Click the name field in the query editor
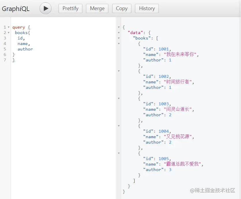 (x=22, y=44)
